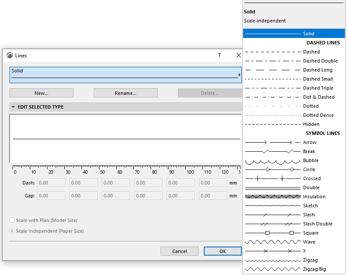Image resolution: width=348 pixels, height=275 pixels.
Task: Choose the Slash symbol line
Action: tap(294, 215)
